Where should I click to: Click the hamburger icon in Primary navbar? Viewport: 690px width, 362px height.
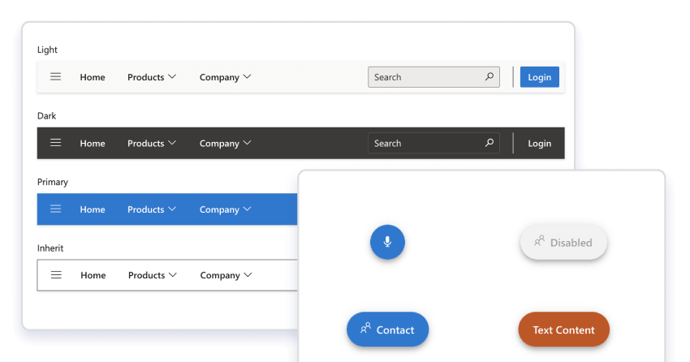click(56, 209)
